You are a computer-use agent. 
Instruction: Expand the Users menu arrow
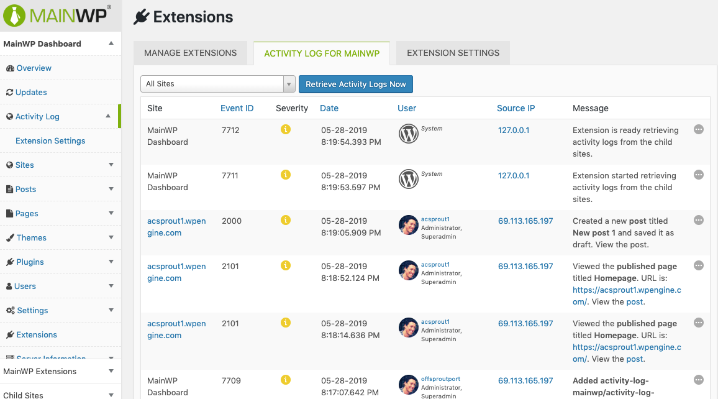click(x=111, y=286)
